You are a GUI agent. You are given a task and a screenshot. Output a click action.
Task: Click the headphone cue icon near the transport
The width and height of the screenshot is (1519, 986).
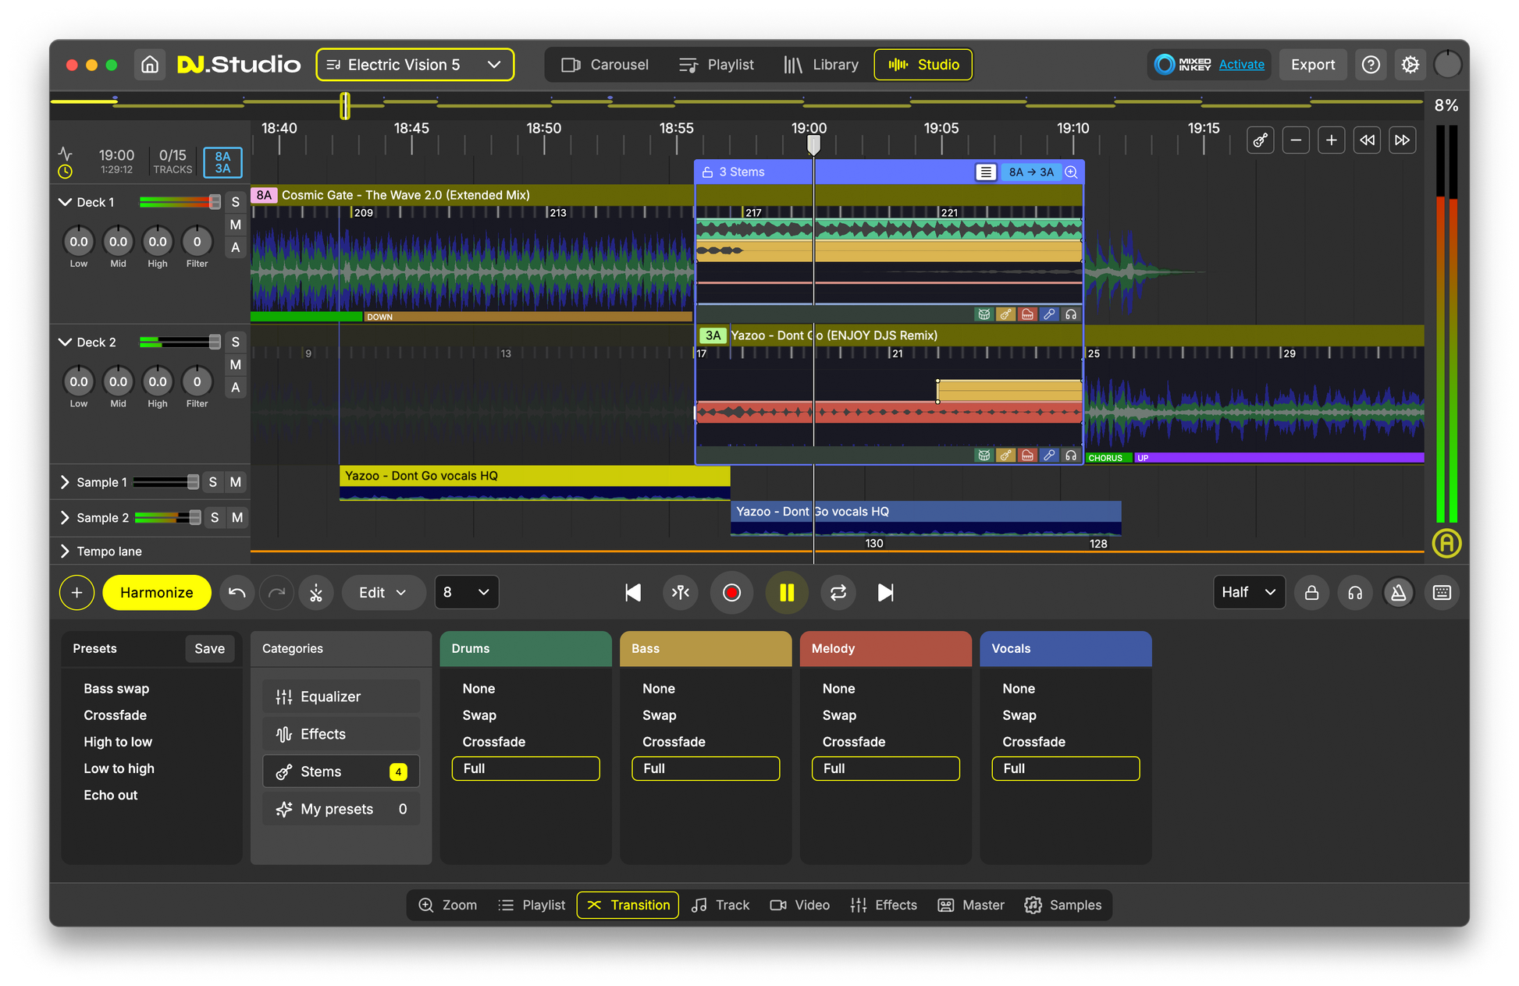click(1355, 593)
